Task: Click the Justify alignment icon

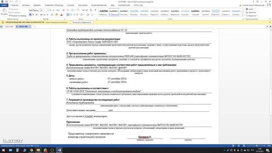Action: [77, 15]
